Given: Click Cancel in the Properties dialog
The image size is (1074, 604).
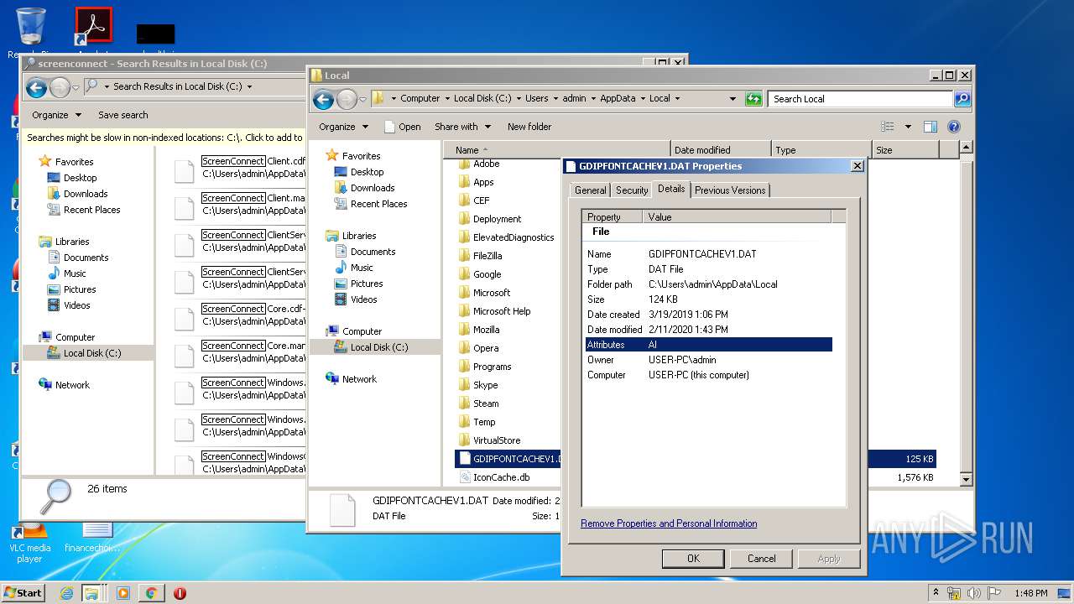Looking at the screenshot, I should click(x=762, y=559).
